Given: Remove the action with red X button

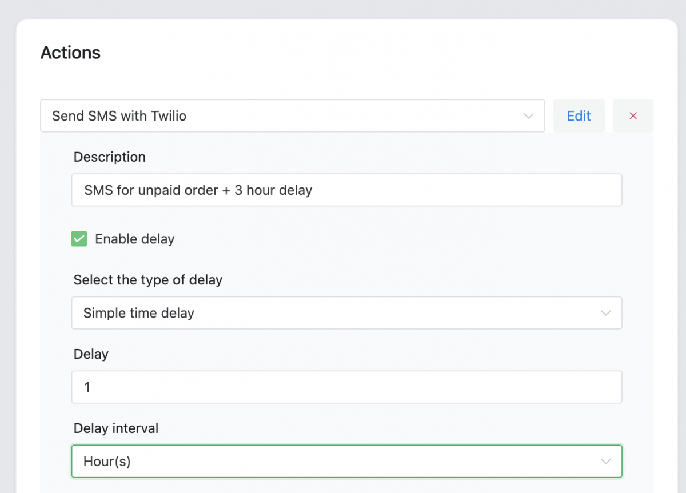Looking at the screenshot, I should (633, 116).
